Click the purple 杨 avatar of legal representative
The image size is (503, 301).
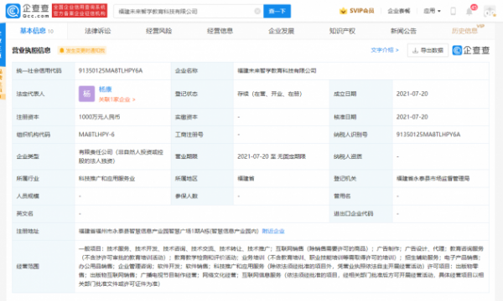pyautogui.click(x=86, y=94)
